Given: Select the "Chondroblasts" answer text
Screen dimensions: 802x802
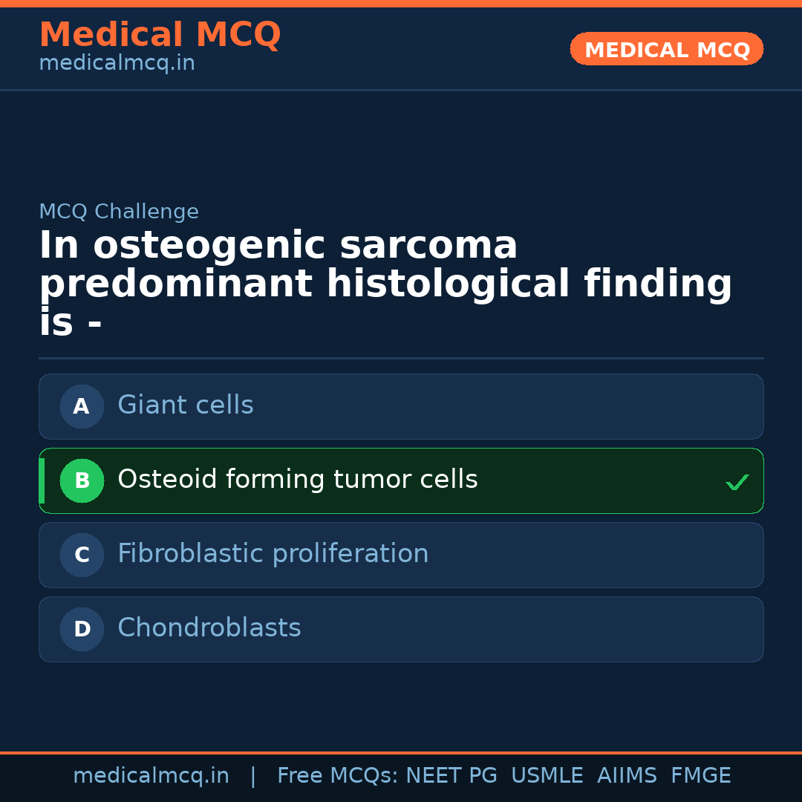Looking at the screenshot, I should point(209,628).
